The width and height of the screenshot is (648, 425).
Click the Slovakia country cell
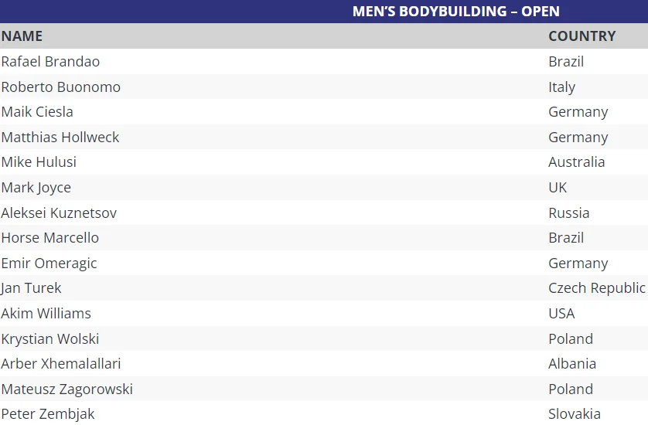pyautogui.click(x=574, y=414)
